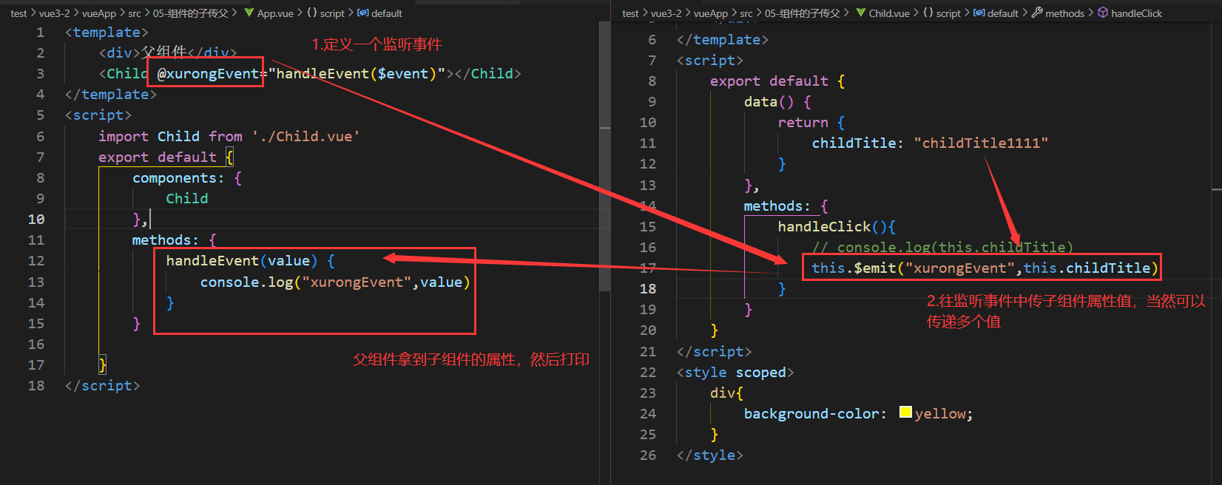Click 'handleClick(){' in Child.vue code

(837, 226)
